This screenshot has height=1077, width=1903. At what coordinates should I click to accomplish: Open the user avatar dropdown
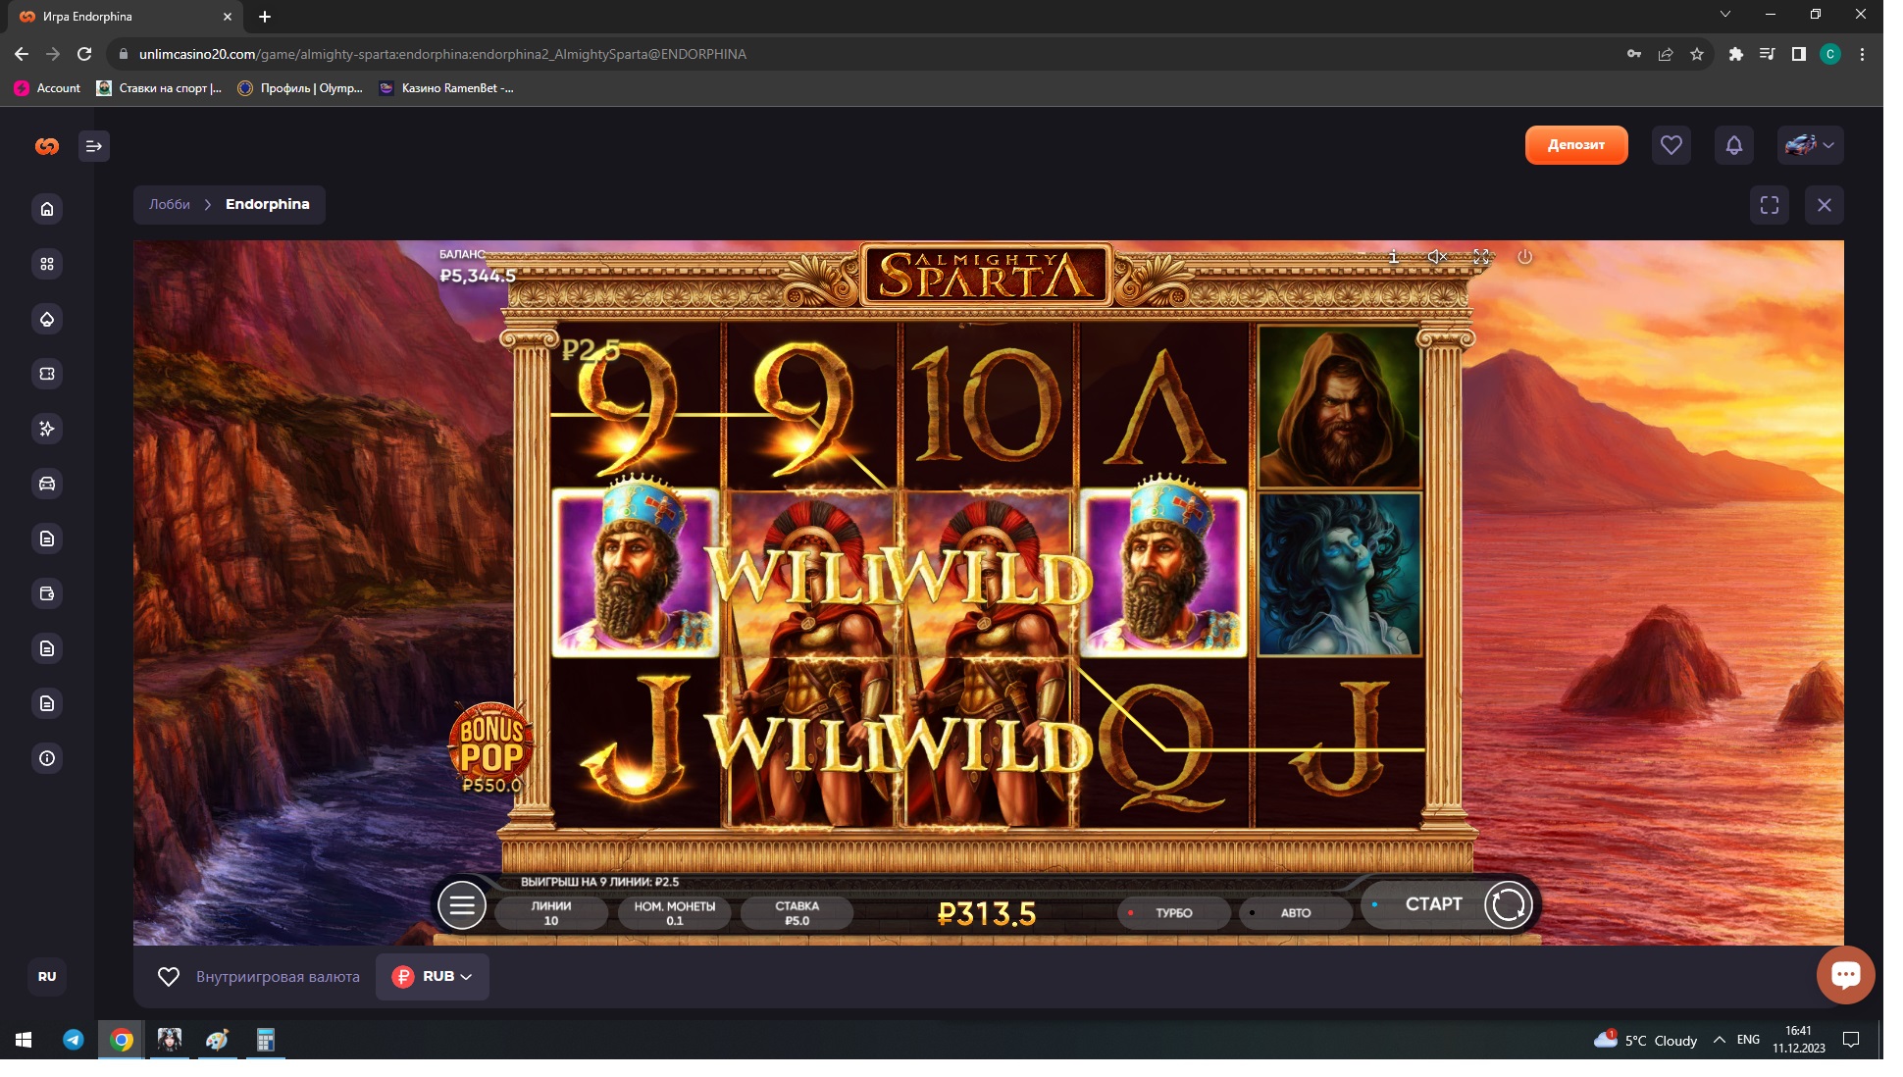tap(1810, 146)
